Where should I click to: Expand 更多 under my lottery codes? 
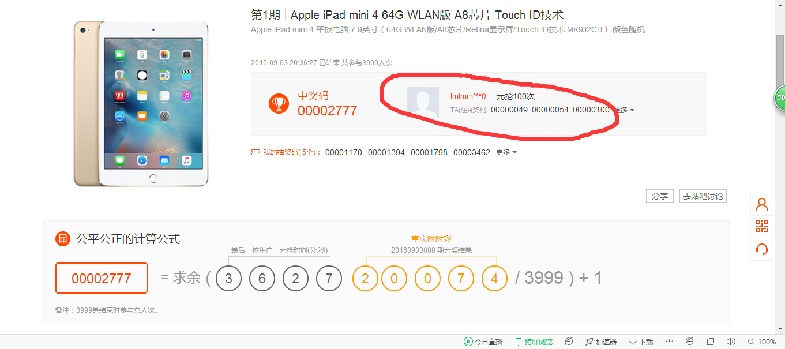click(x=506, y=152)
